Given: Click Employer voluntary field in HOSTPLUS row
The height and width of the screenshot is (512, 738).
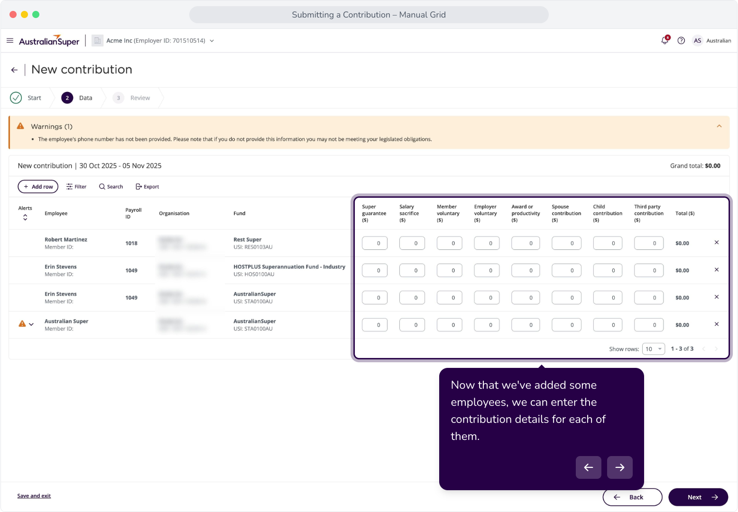Looking at the screenshot, I should (x=487, y=270).
